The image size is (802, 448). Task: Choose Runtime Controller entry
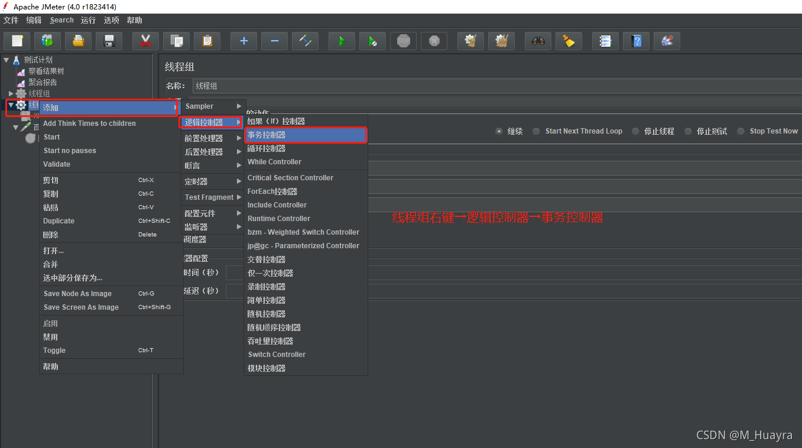306,219
